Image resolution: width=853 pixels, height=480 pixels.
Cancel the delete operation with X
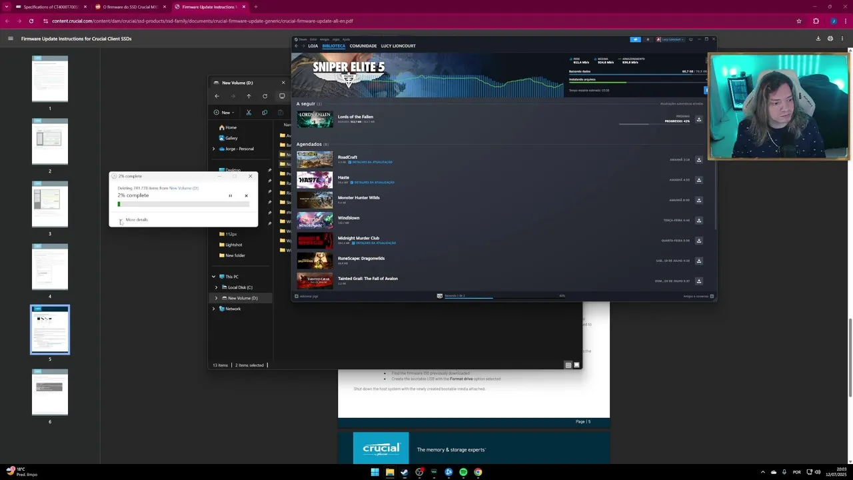tap(246, 195)
